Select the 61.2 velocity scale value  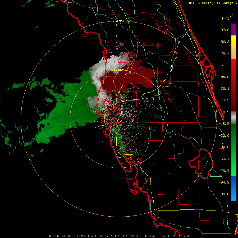point(225,65)
